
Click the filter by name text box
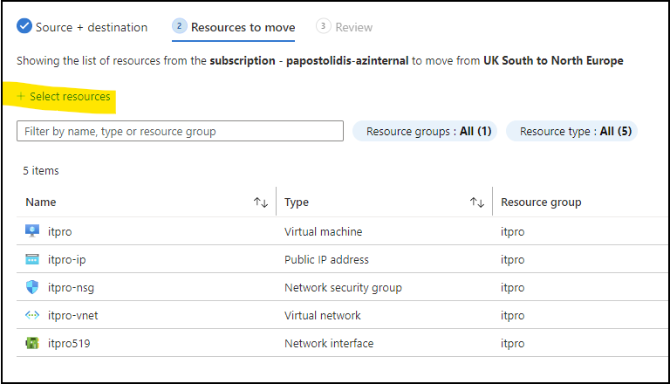pyautogui.click(x=180, y=131)
